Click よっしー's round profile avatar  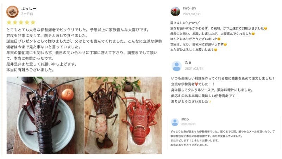(x=12, y=12)
